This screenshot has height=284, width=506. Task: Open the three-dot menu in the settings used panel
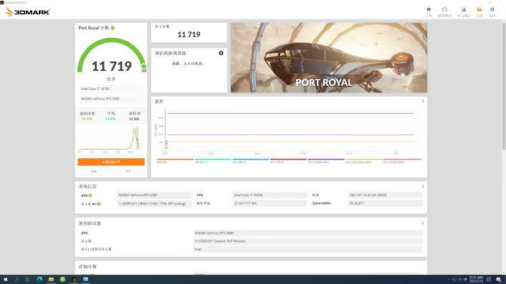(x=423, y=223)
